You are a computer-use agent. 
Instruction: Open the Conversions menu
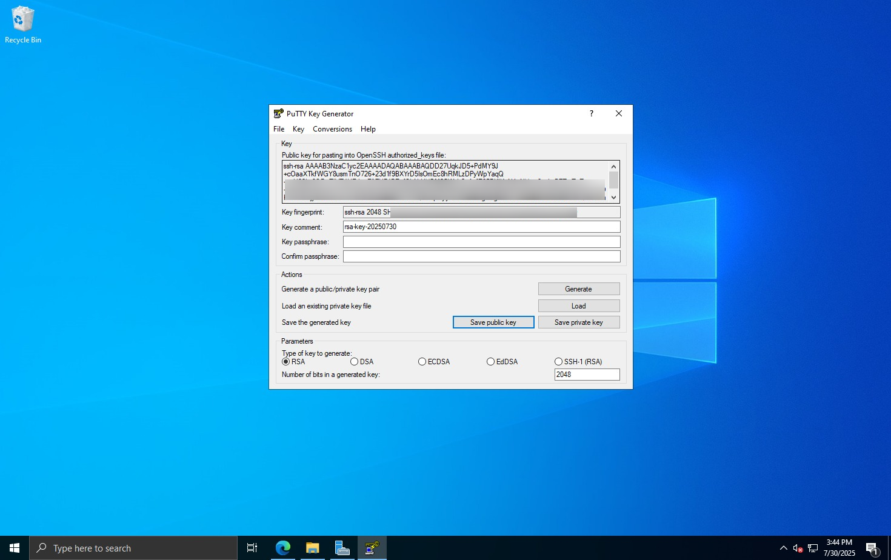(x=332, y=128)
